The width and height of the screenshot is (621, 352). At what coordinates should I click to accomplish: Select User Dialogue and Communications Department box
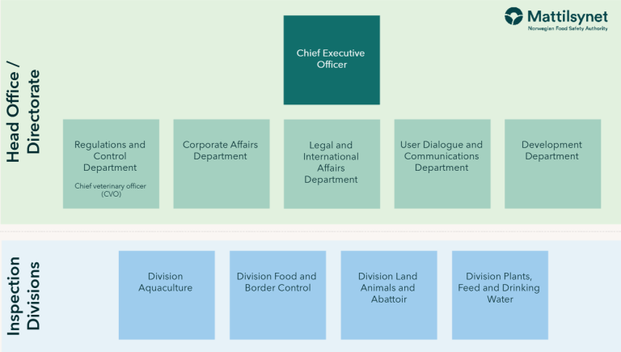(x=442, y=163)
